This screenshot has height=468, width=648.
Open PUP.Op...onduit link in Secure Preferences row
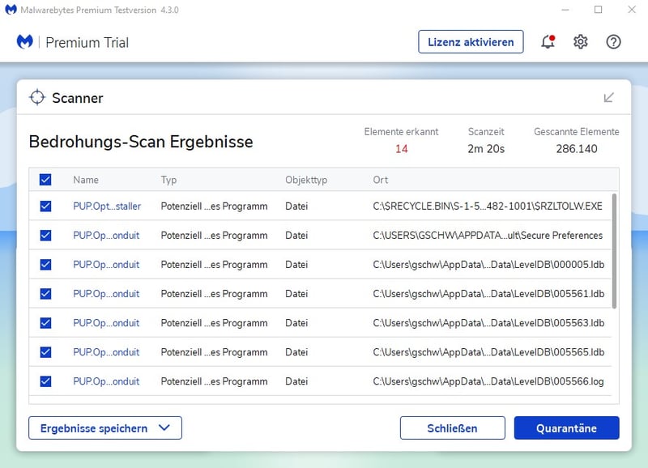(106, 236)
